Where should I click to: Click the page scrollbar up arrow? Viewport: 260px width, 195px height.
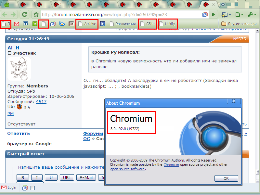click(x=257, y=31)
